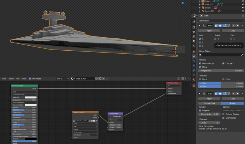Toggle Subdivision modifier render camera icon
This screenshot has width=245, height=144.
tap(216, 94)
